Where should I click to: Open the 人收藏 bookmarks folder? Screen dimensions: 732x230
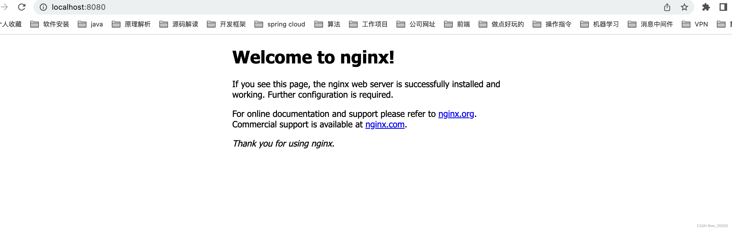tap(11, 24)
